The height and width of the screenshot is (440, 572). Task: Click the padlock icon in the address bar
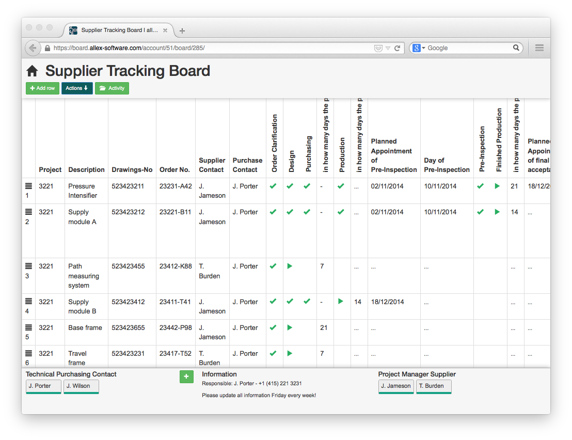pyautogui.click(x=47, y=48)
